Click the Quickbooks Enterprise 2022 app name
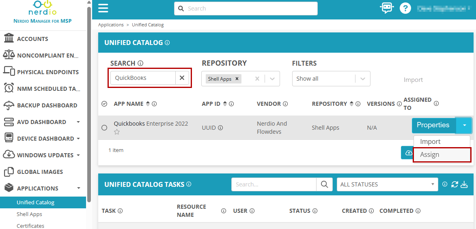This screenshot has width=476, height=229. click(151, 124)
